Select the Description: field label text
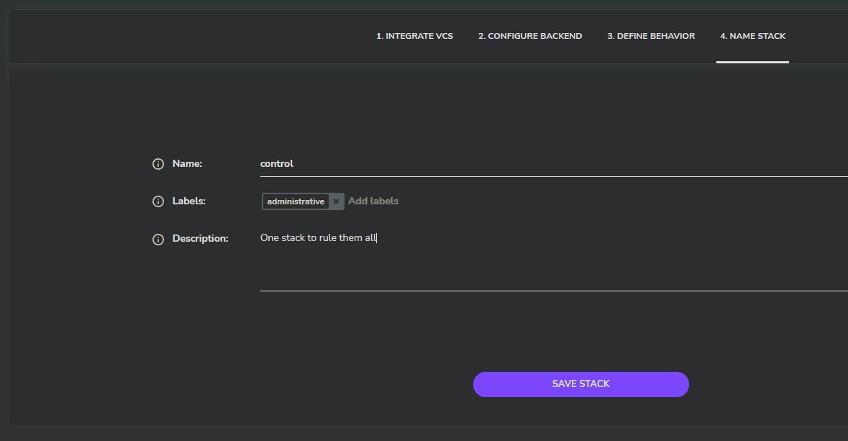The height and width of the screenshot is (441, 848). [200, 239]
